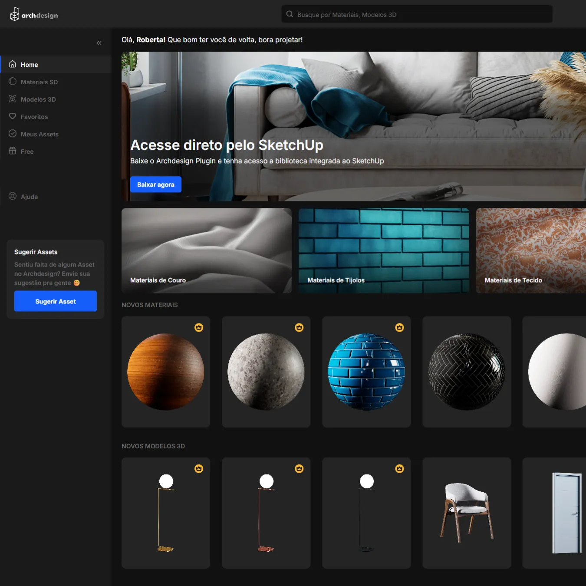Open Materiais de Tecido category
The width and height of the screenshot is (586, 586).
point(530,250)
